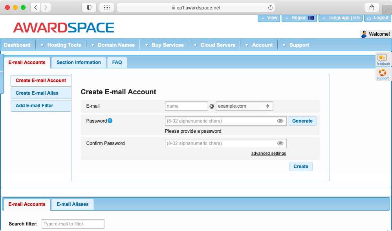Toggle Confirm Password visibility eye

tap(280, 143)
